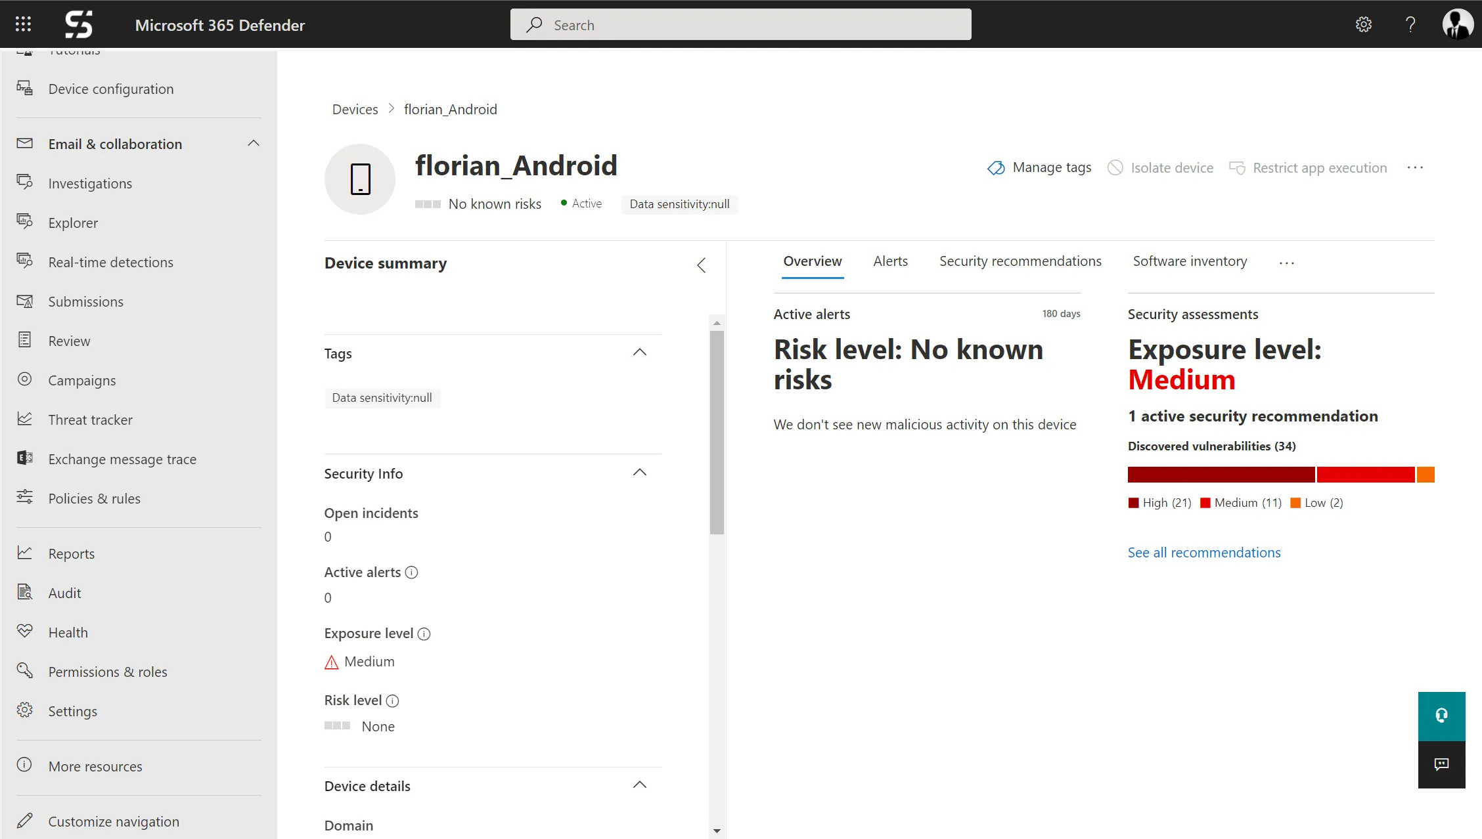Open the app launcher waffle icon
The image size is (1482, 839).
(23, 24)
